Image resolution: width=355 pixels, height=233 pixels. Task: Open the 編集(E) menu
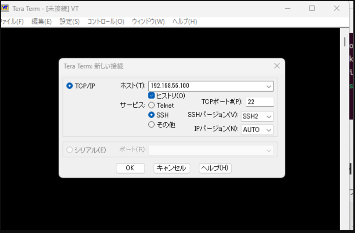(41, 22)
